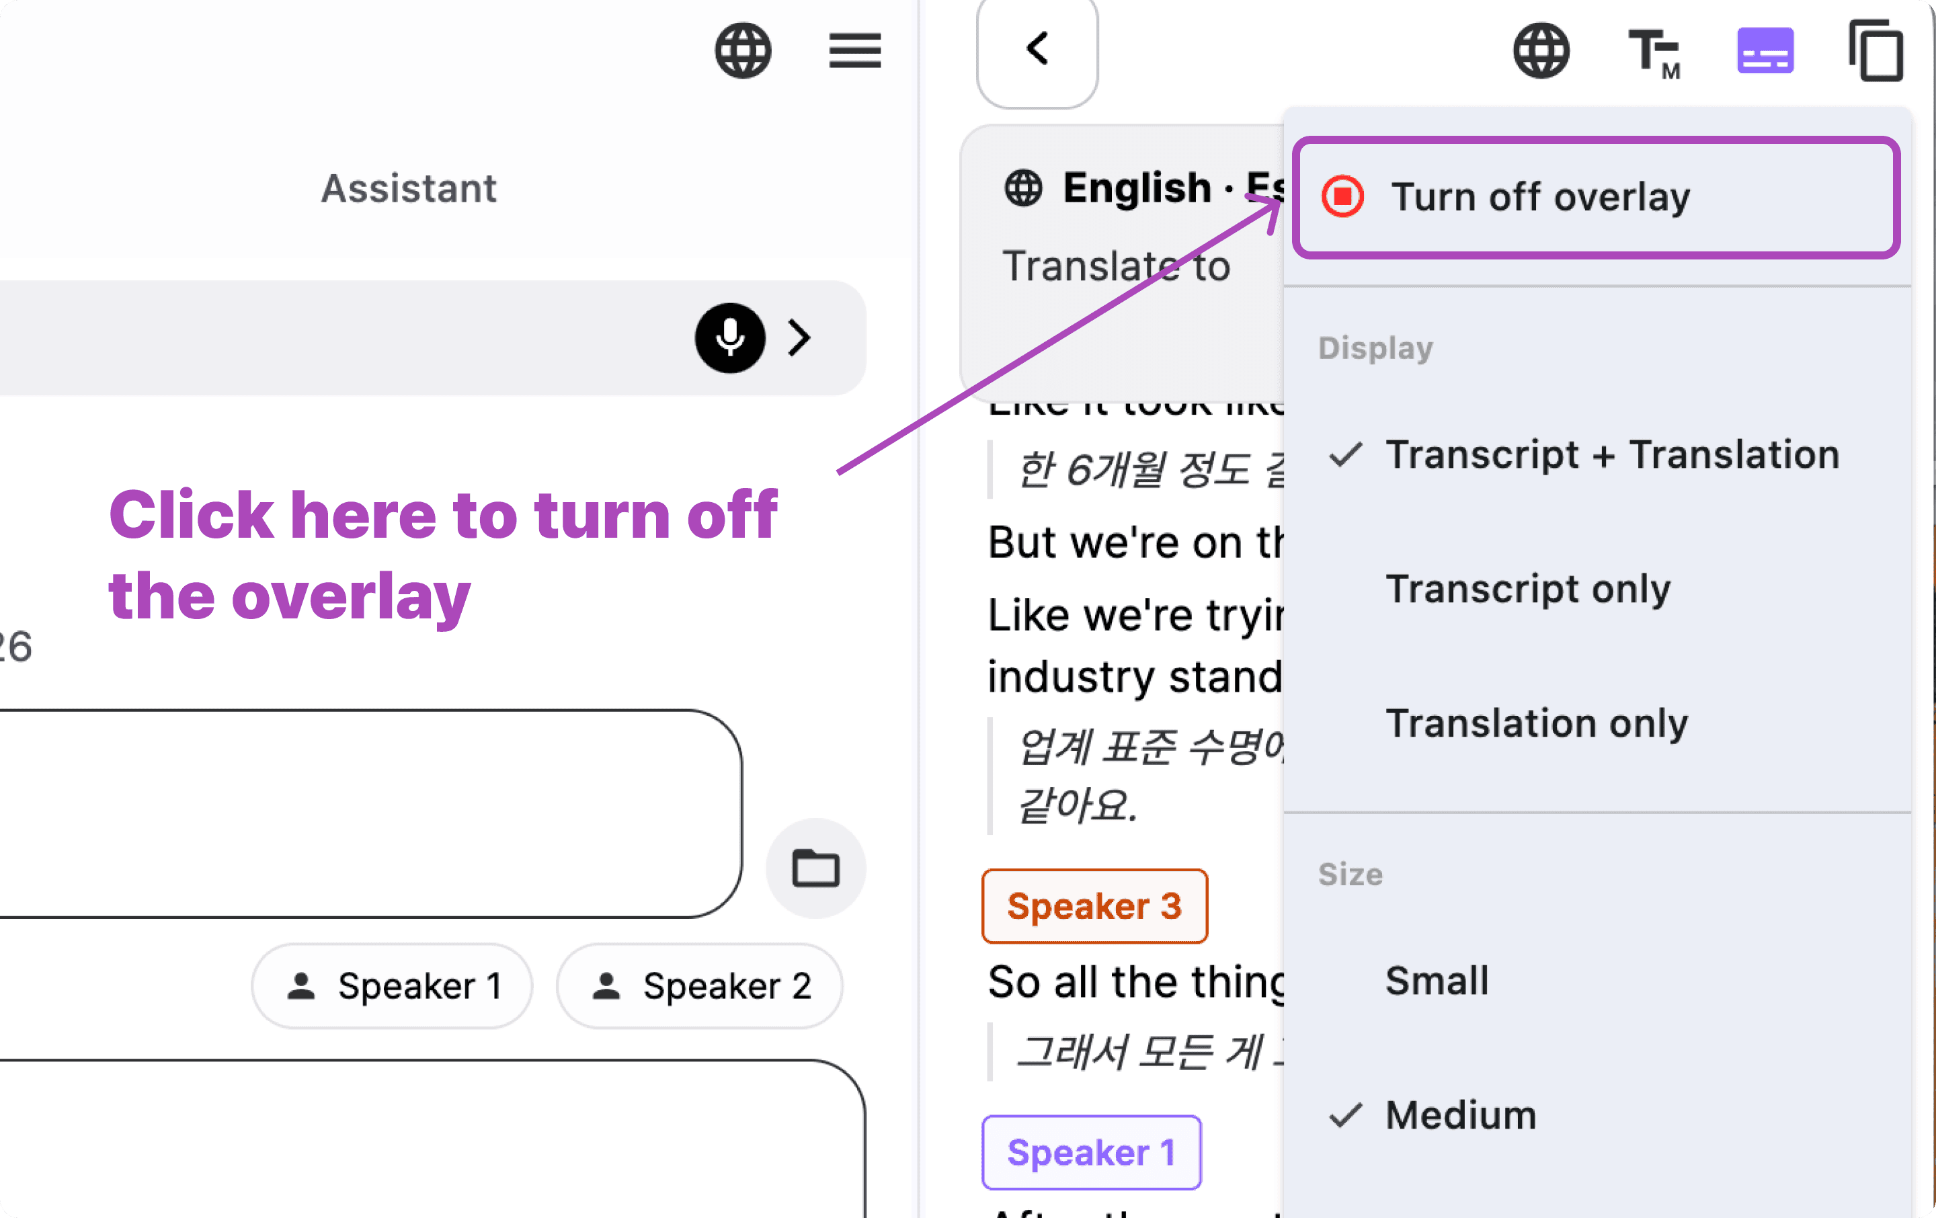Screen dimensions: 1936x1218
Task: Click the globe icon in left panel header
Action: pyautogui.click(x=743, y=50)
